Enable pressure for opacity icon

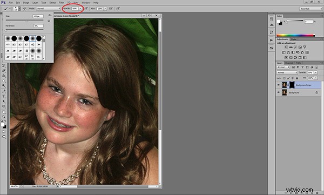click(86, 9)
